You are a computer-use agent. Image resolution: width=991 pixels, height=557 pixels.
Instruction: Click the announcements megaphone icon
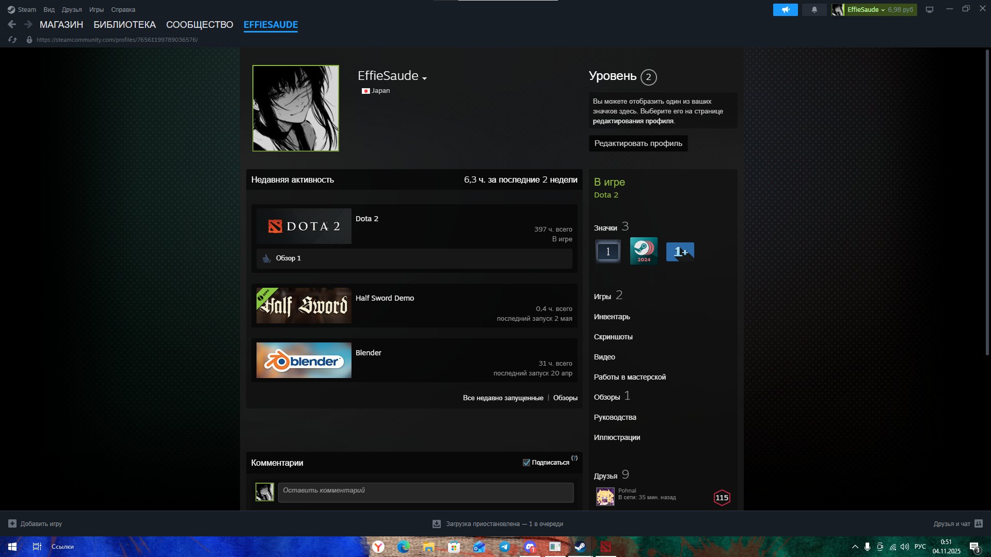point(785,10)
